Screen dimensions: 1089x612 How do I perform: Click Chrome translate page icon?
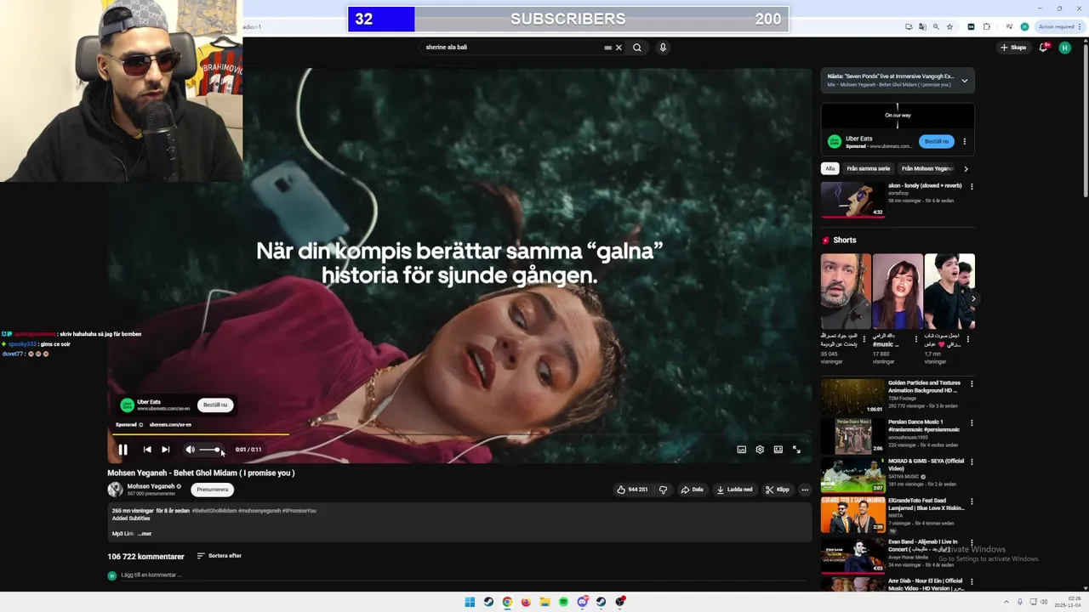coord(922,26)
